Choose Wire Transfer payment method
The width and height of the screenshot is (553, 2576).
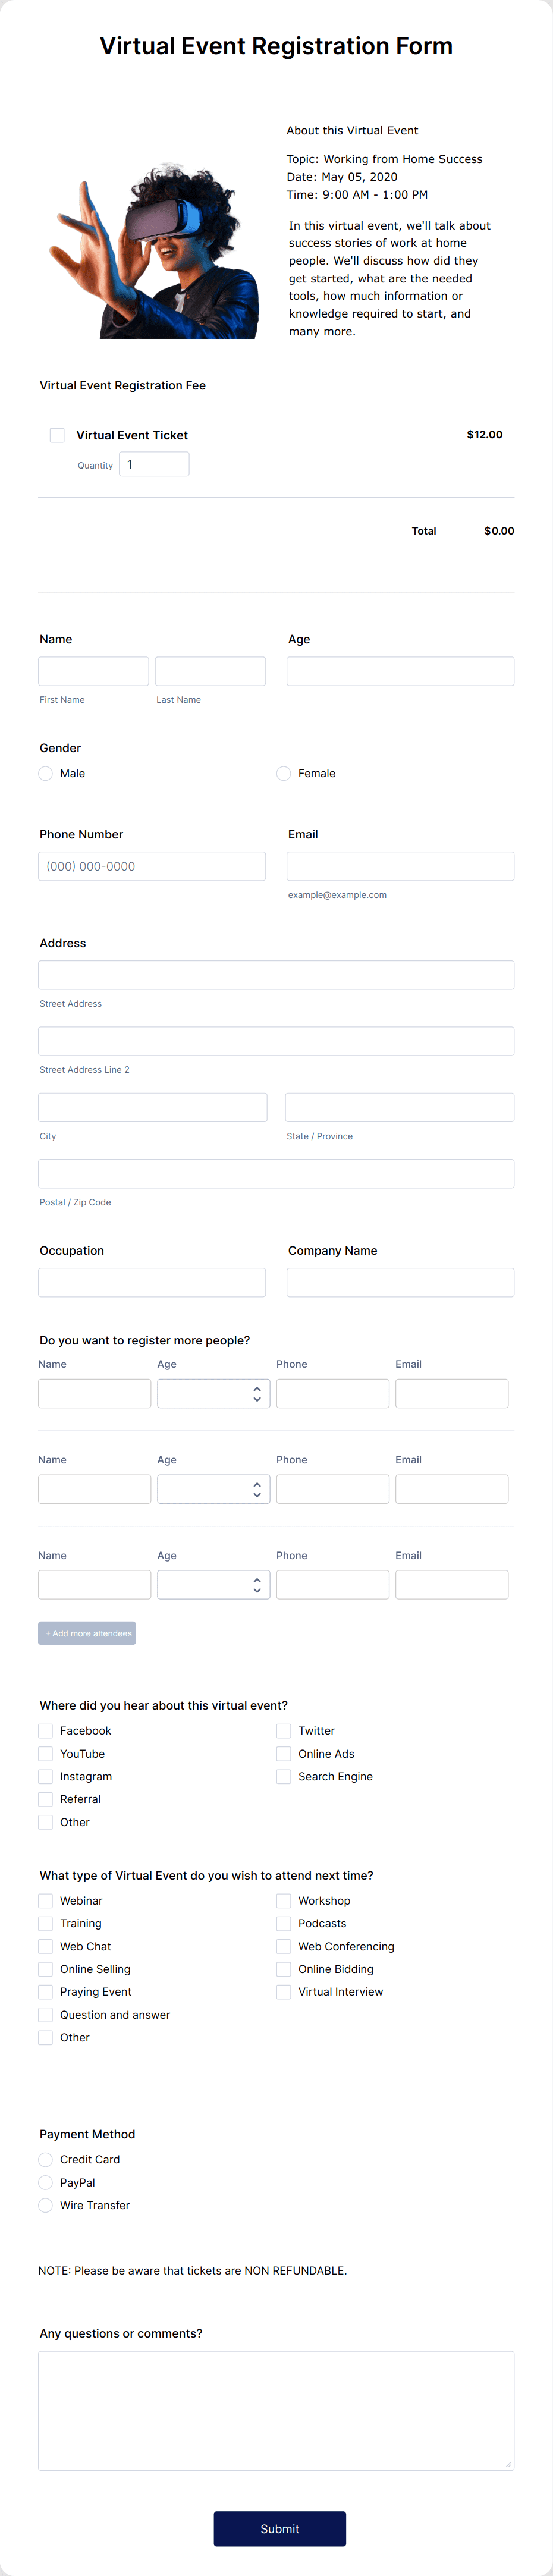[x=45, y=2205]
